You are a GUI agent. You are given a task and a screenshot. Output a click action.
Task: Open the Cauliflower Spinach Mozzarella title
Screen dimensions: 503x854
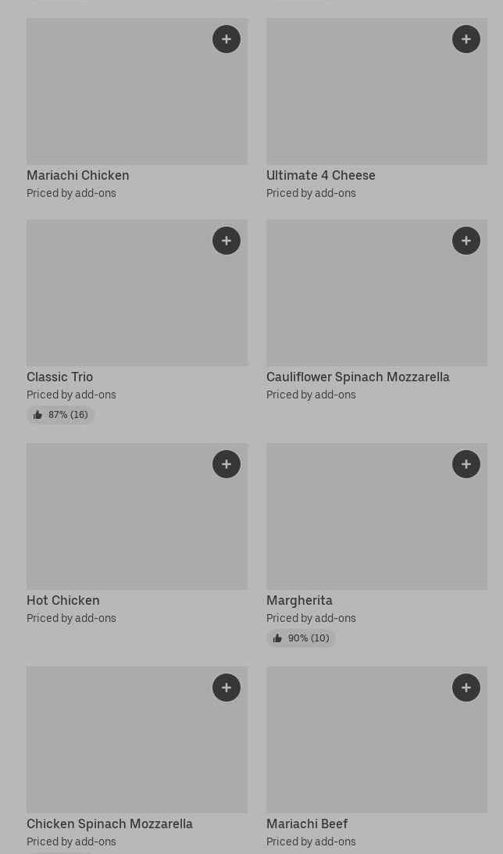tap(358, 377)
